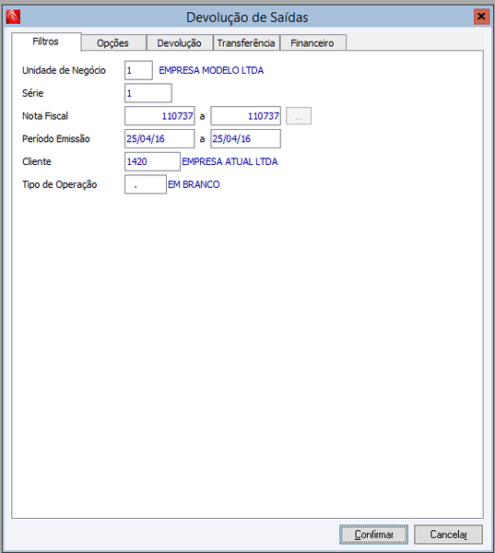Click the Período Emissão end date field
This screenshot has height=553, width=495.
245,138
